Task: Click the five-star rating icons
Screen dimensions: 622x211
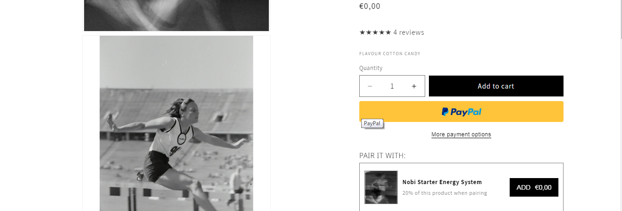Action: pos(375,32)
